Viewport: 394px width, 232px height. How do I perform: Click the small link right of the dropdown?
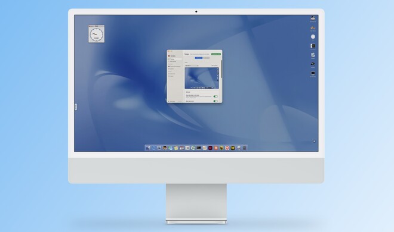coord(214,65)
